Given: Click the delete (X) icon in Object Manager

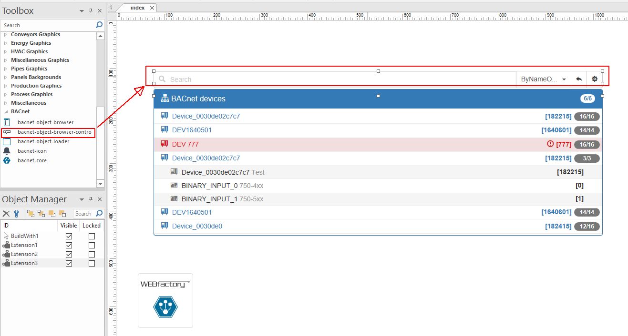Looking at the screenshot, I should [7, 213].
